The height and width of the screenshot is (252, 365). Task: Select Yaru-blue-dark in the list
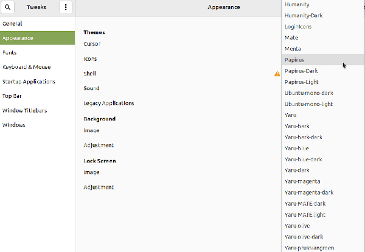(x=322, y=159)
